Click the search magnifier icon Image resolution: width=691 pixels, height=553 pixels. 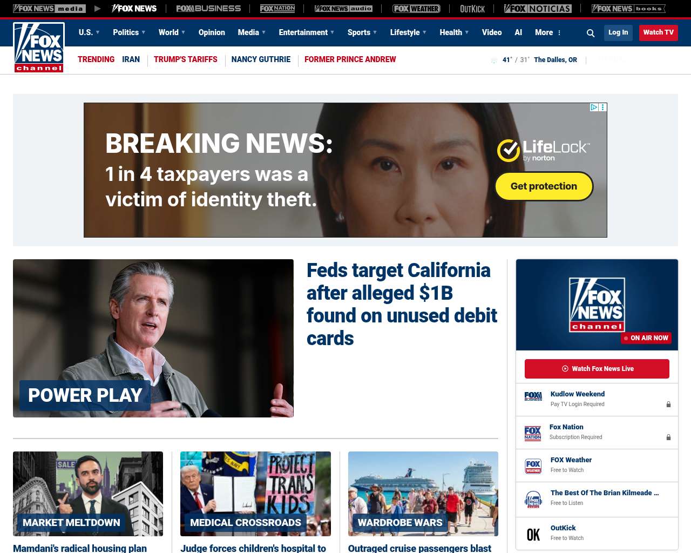591,33
